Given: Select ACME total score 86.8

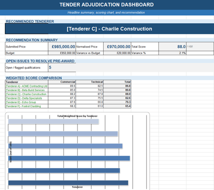Looking at the screenshot, I should (x=117, y=86).
